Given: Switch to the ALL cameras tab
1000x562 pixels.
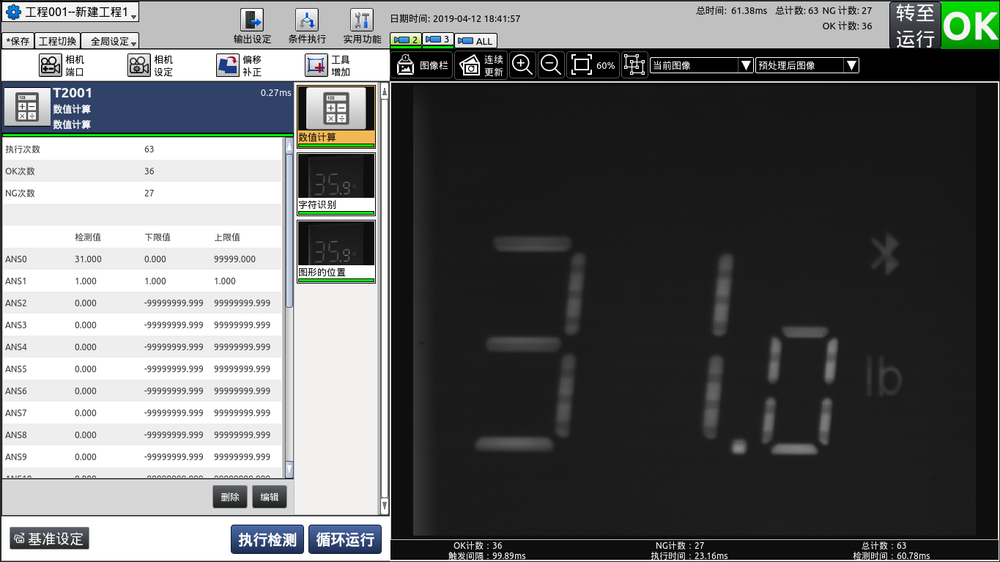Looking at the screenshot, I should point(475,41).
